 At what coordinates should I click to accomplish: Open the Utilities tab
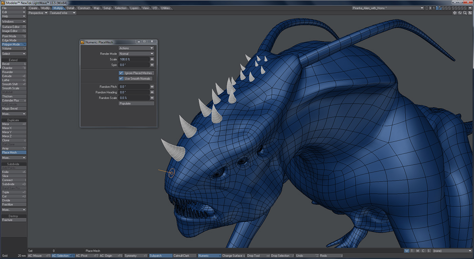coord(165,8)
